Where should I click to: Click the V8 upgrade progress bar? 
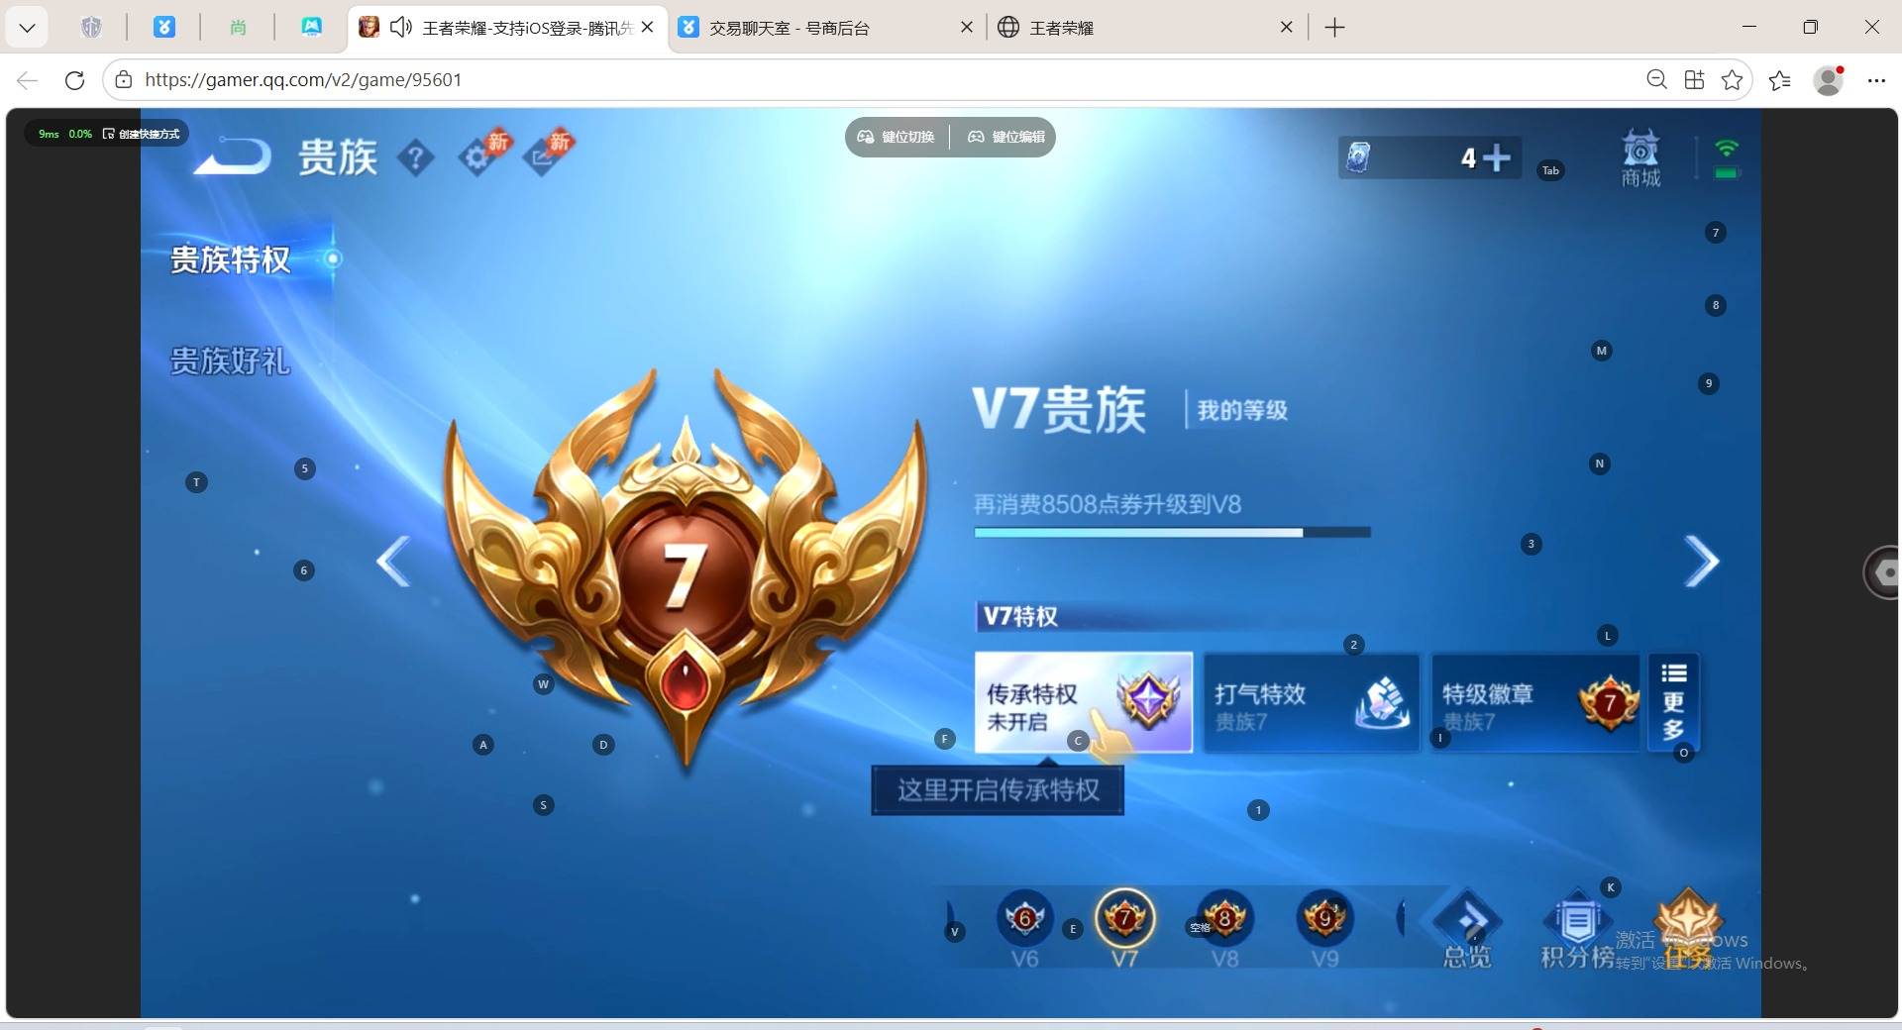pyautogui.click(x=1172, y=533)
